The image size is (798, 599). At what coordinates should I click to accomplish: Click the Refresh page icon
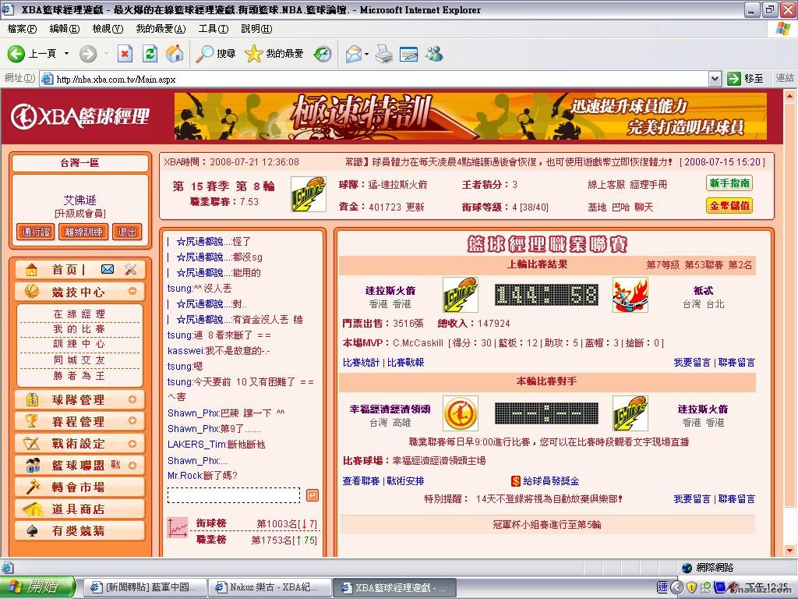click(150, 54)
